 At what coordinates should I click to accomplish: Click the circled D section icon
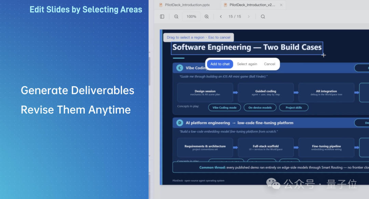click(180, 123)
